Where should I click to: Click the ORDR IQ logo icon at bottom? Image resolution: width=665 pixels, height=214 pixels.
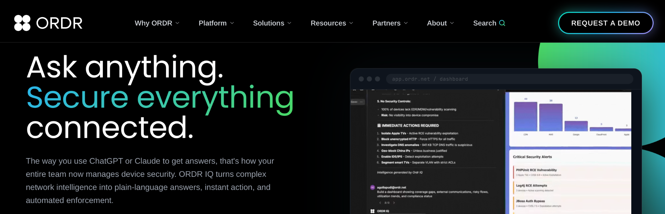372,211
